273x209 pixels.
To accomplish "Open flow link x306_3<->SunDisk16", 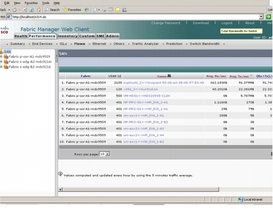I will (x=140, y=89).
